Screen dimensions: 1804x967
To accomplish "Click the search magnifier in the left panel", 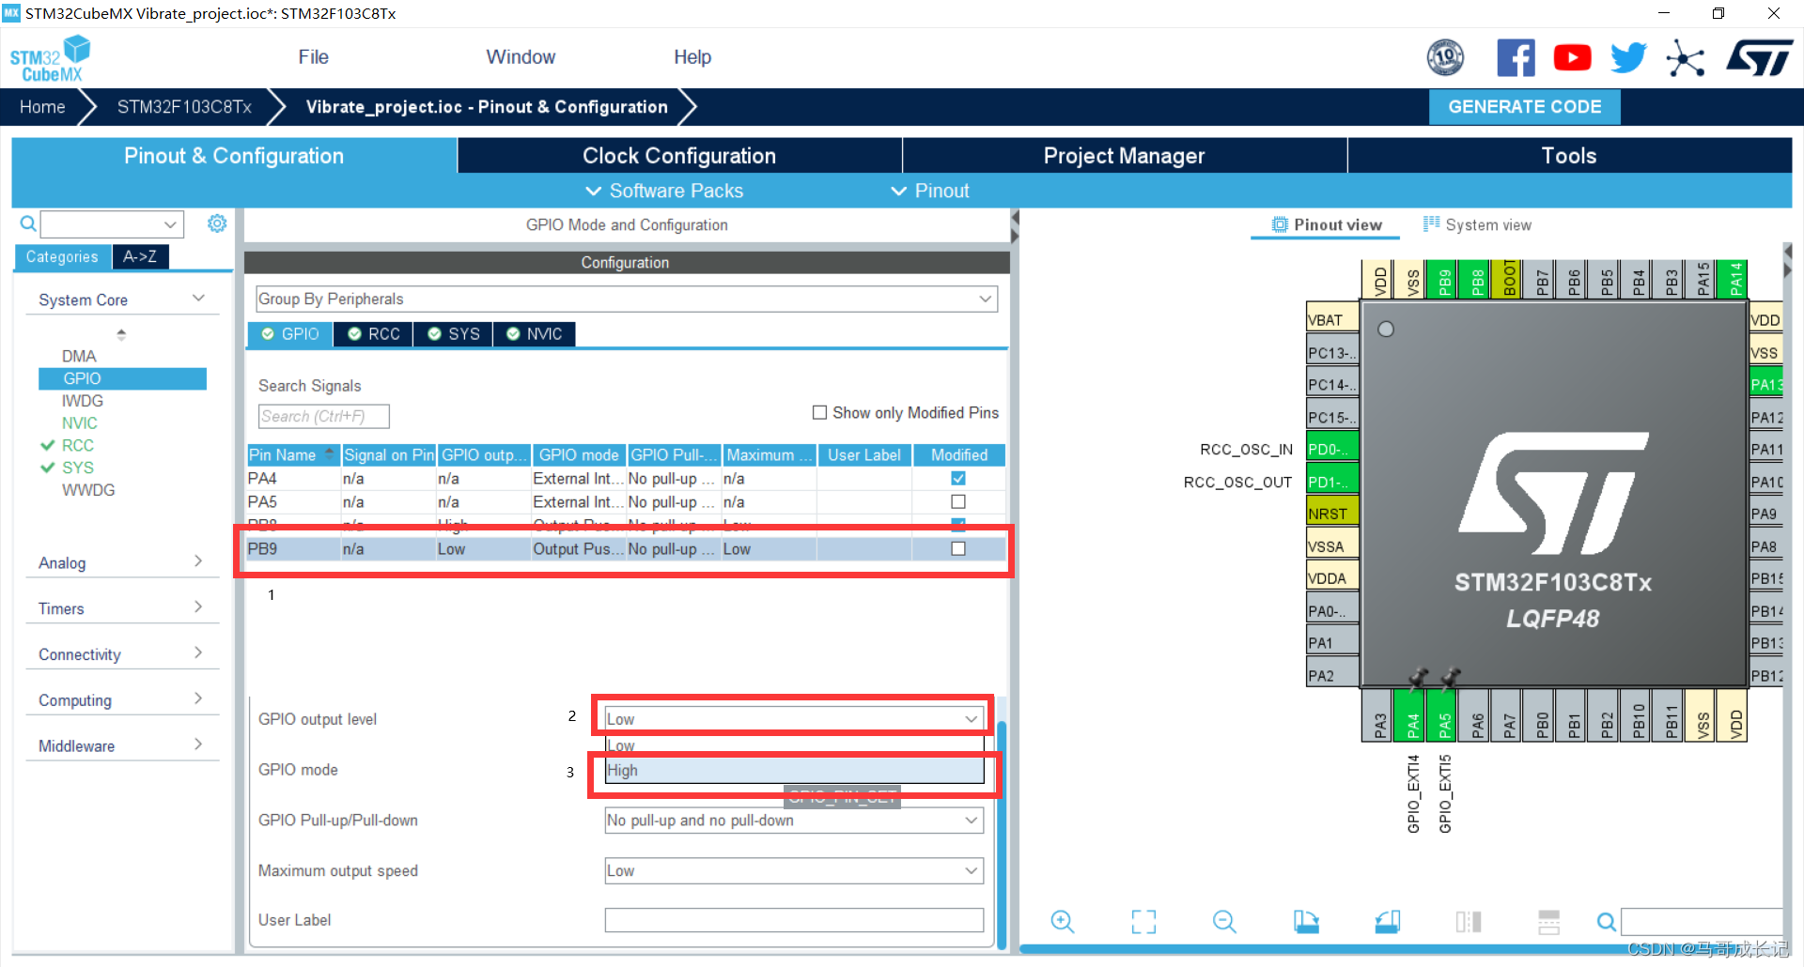I will tap(28, 223).
